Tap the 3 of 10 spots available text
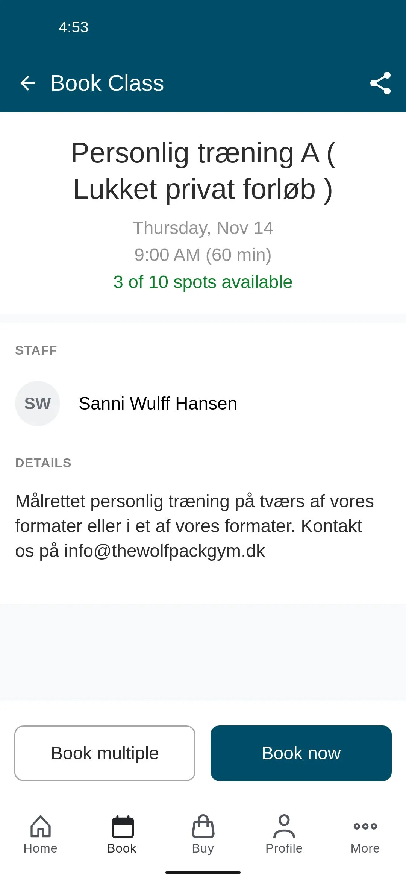Viewport: 406px width, 880px height. (203, 282)
